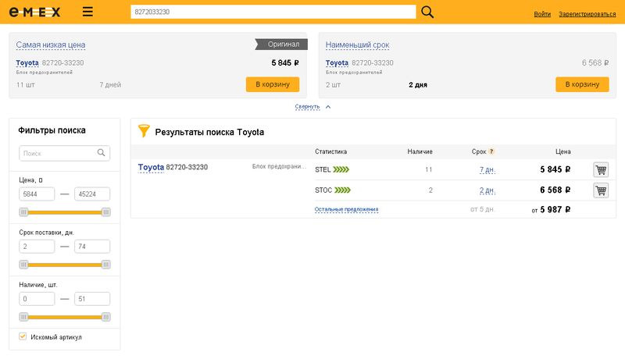Collapse panel with Свернуть chevron arrow
Viewport: 625px width, 359px height.
coord(328,107)
